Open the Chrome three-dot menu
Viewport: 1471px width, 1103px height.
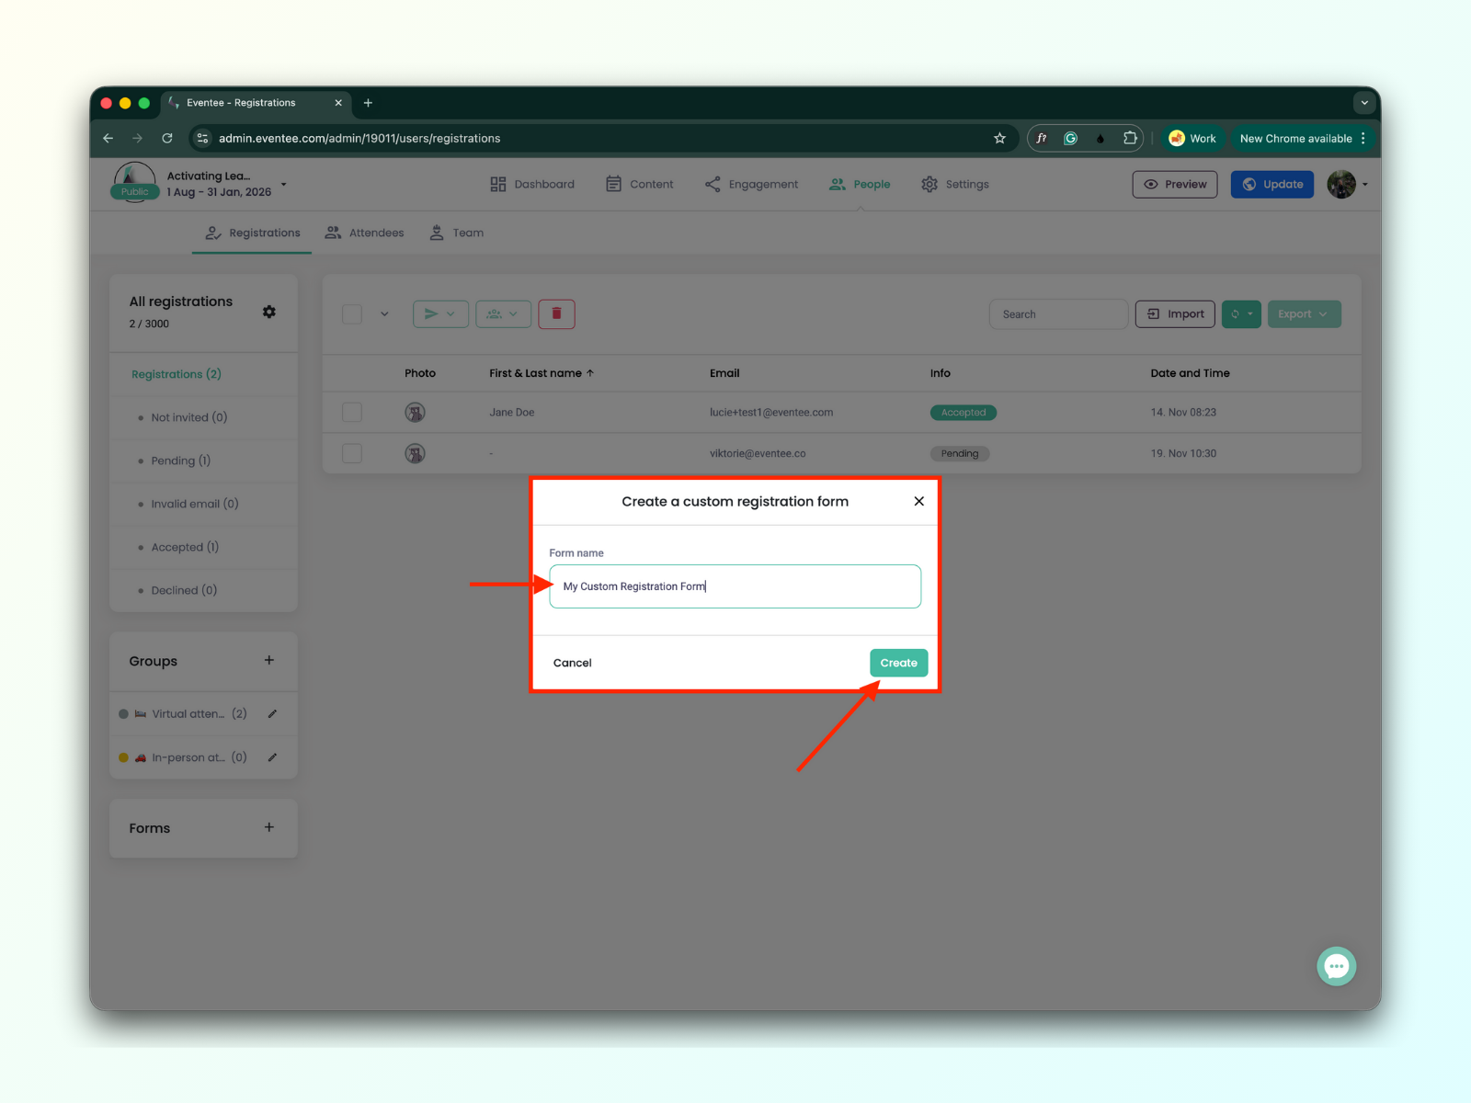point(1363,139)
